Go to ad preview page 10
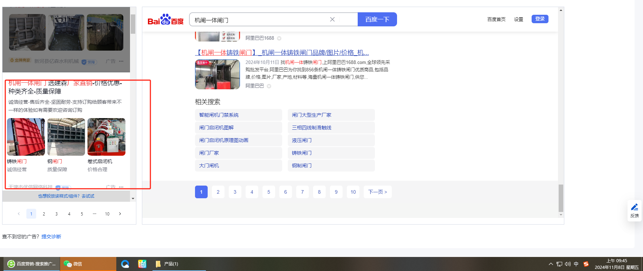This screenshot has height=271, width=643. [x=107, y=214]
